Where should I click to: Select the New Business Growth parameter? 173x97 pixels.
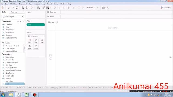[13, 71]
